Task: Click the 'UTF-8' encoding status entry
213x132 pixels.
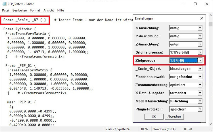Action: (x=188, y=129)
